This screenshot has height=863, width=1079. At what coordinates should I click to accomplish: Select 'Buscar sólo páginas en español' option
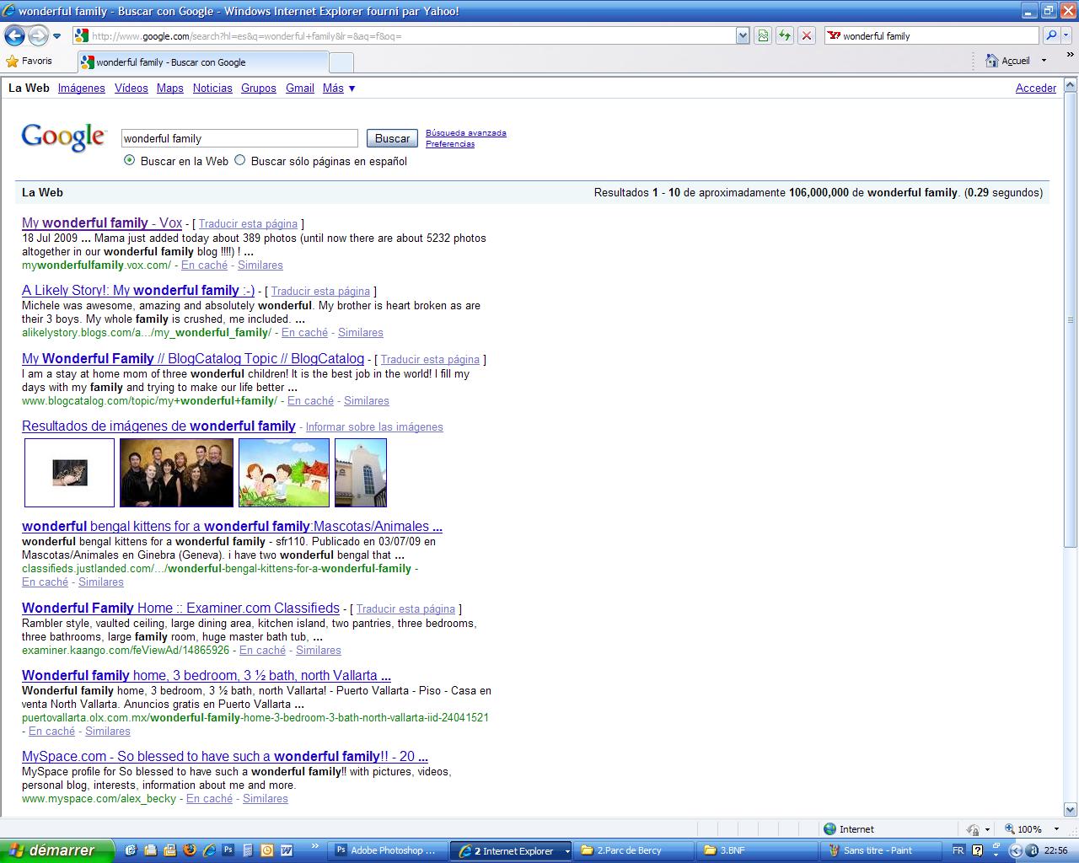click(x=240, y=160)
